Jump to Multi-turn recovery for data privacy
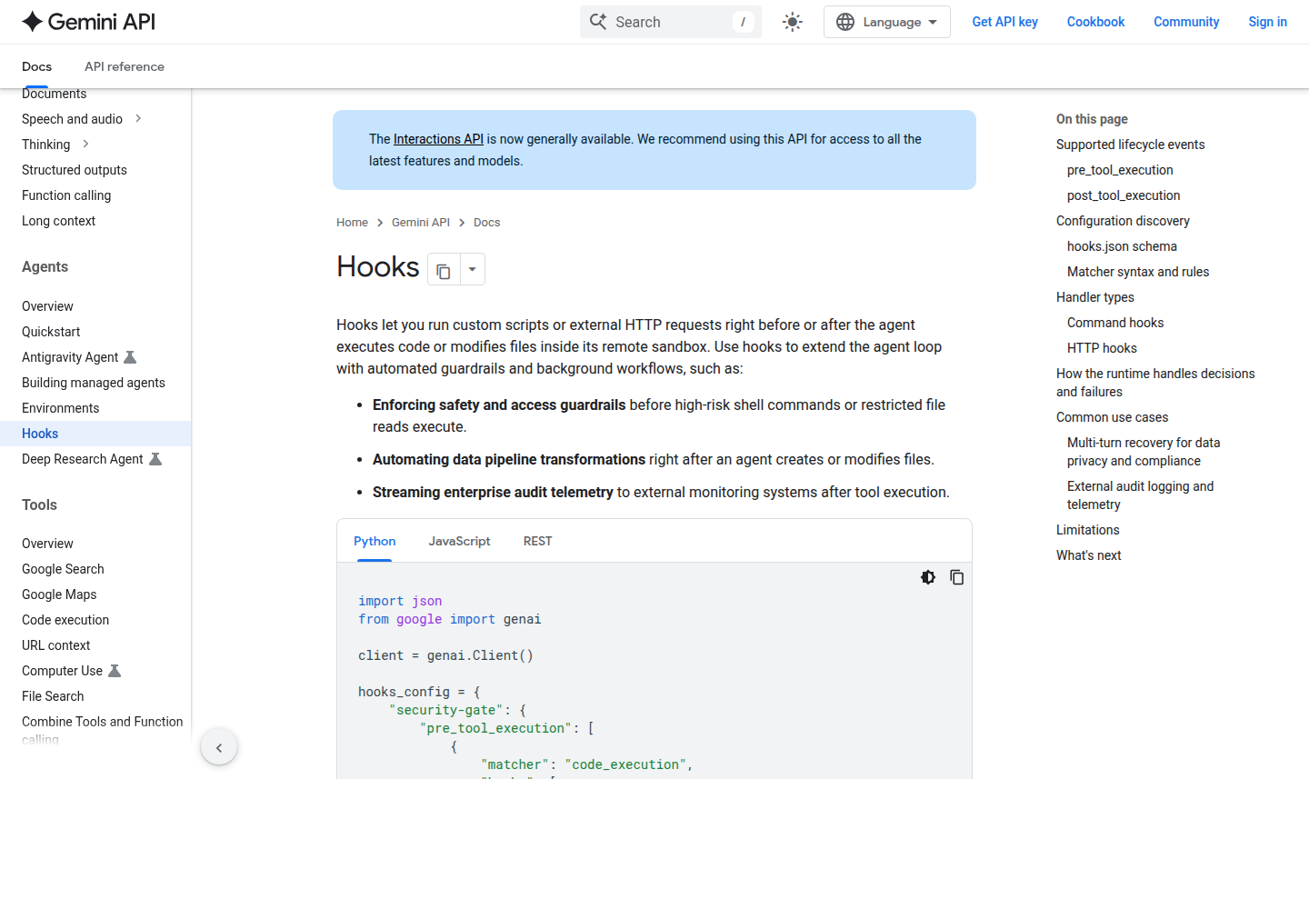 click(1144, 452)
